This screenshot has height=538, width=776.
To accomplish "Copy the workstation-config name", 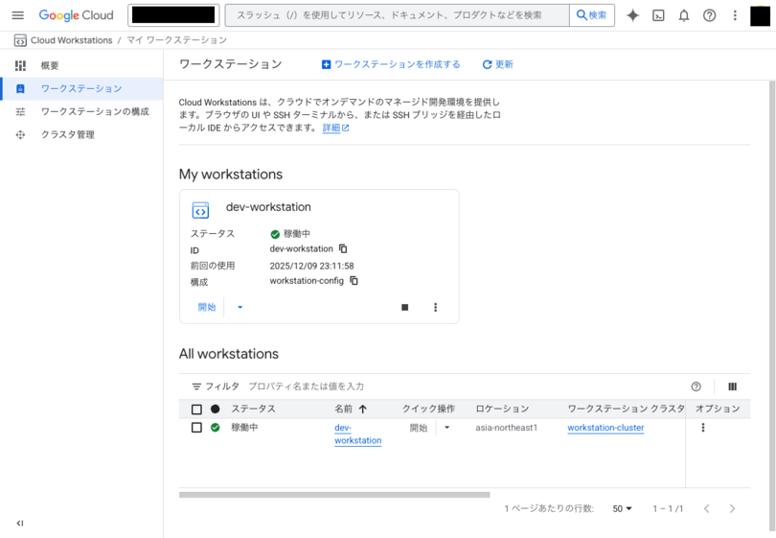I will pos(354,280).
